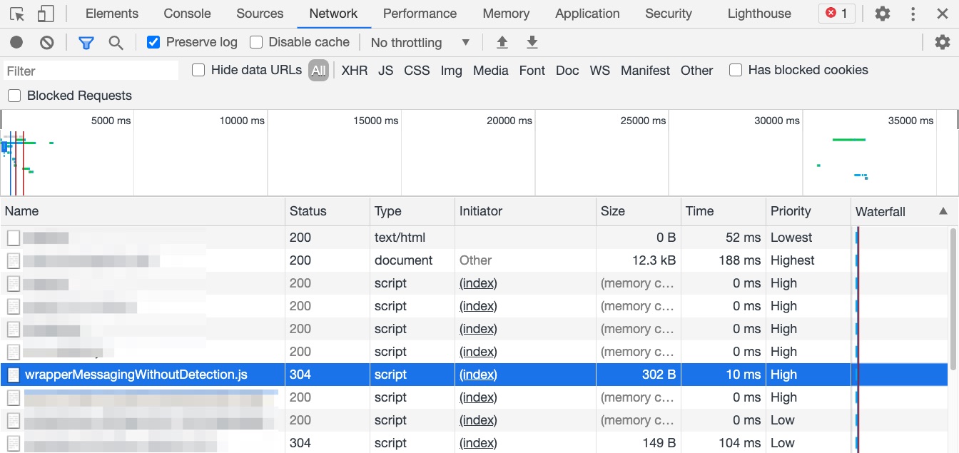Select the inspect element cursor tool
The width and height of the screenshot is (959, 453).
pyautogui.click(x=17, y=13)
